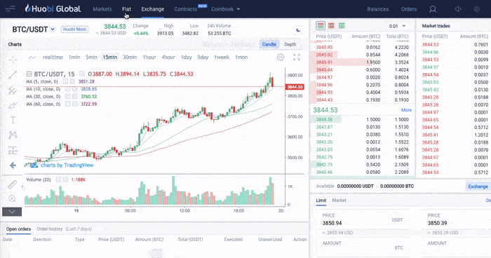Open the 0.01 depth precision dropdown
The width and height of the screenshot is (491, 258).
[x=397, y=26]
